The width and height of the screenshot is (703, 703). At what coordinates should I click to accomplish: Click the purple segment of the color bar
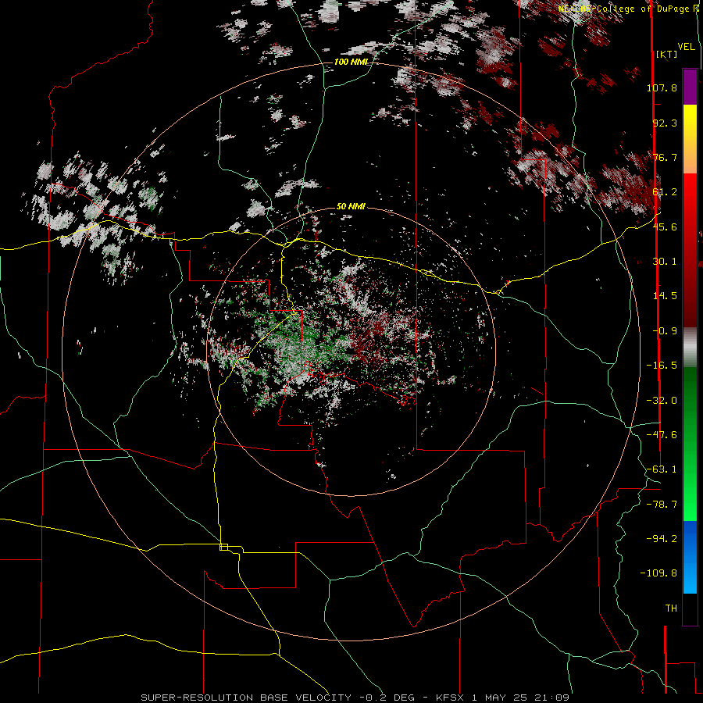[x=690, y=87]
